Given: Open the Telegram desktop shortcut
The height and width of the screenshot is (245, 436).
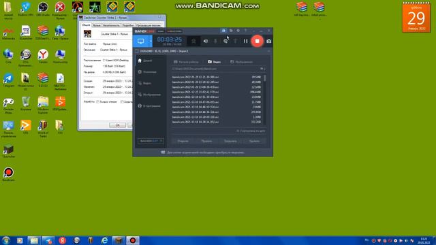Looking at the screenshot, I should (x=8, y=80).
